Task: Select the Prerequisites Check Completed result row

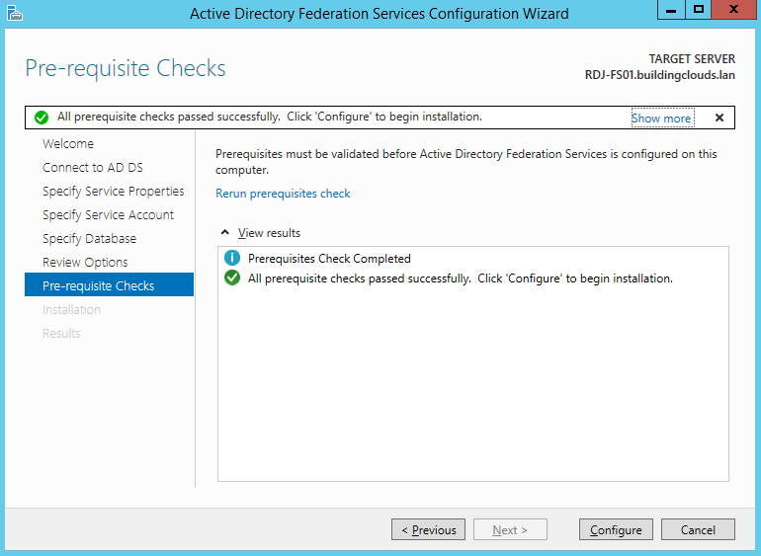Action: pos(329,259)
